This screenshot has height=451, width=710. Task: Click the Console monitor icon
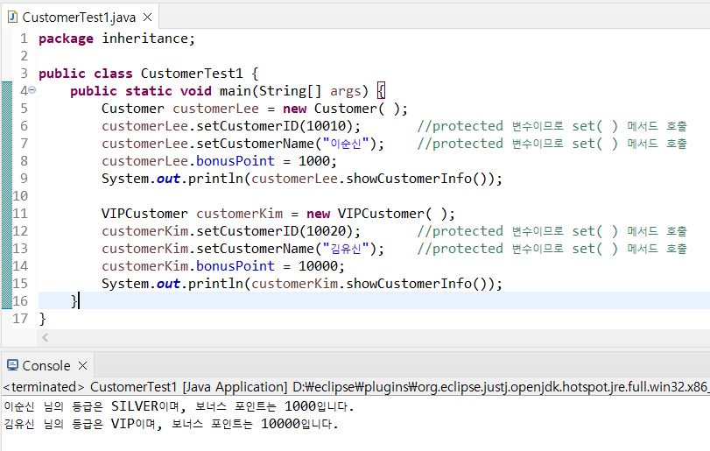12,365
